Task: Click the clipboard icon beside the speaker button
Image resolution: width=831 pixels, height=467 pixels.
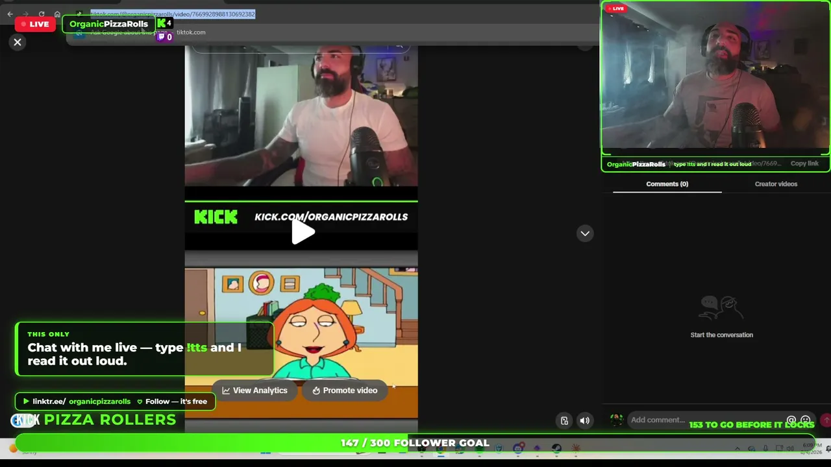Action: coord(564,420)
